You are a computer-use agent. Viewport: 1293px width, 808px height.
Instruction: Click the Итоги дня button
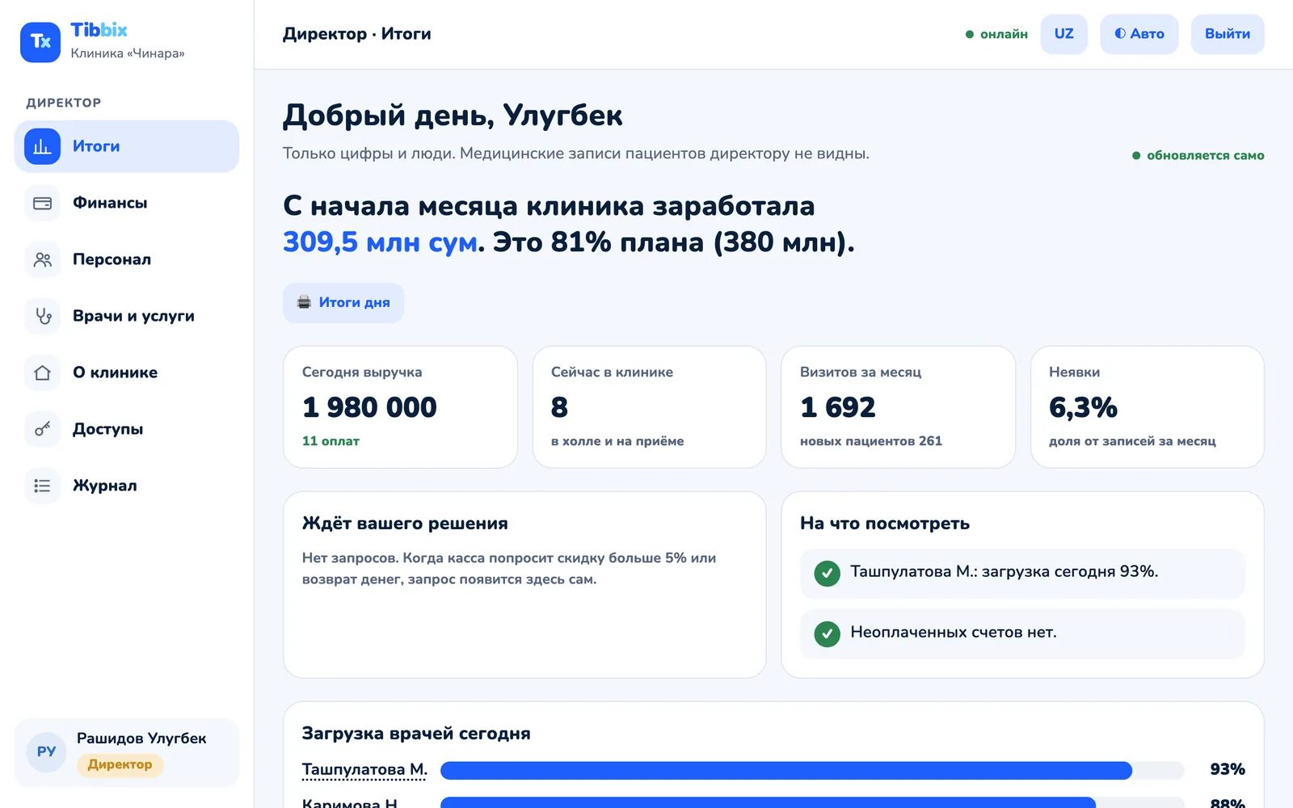click(x=343, y=302)
